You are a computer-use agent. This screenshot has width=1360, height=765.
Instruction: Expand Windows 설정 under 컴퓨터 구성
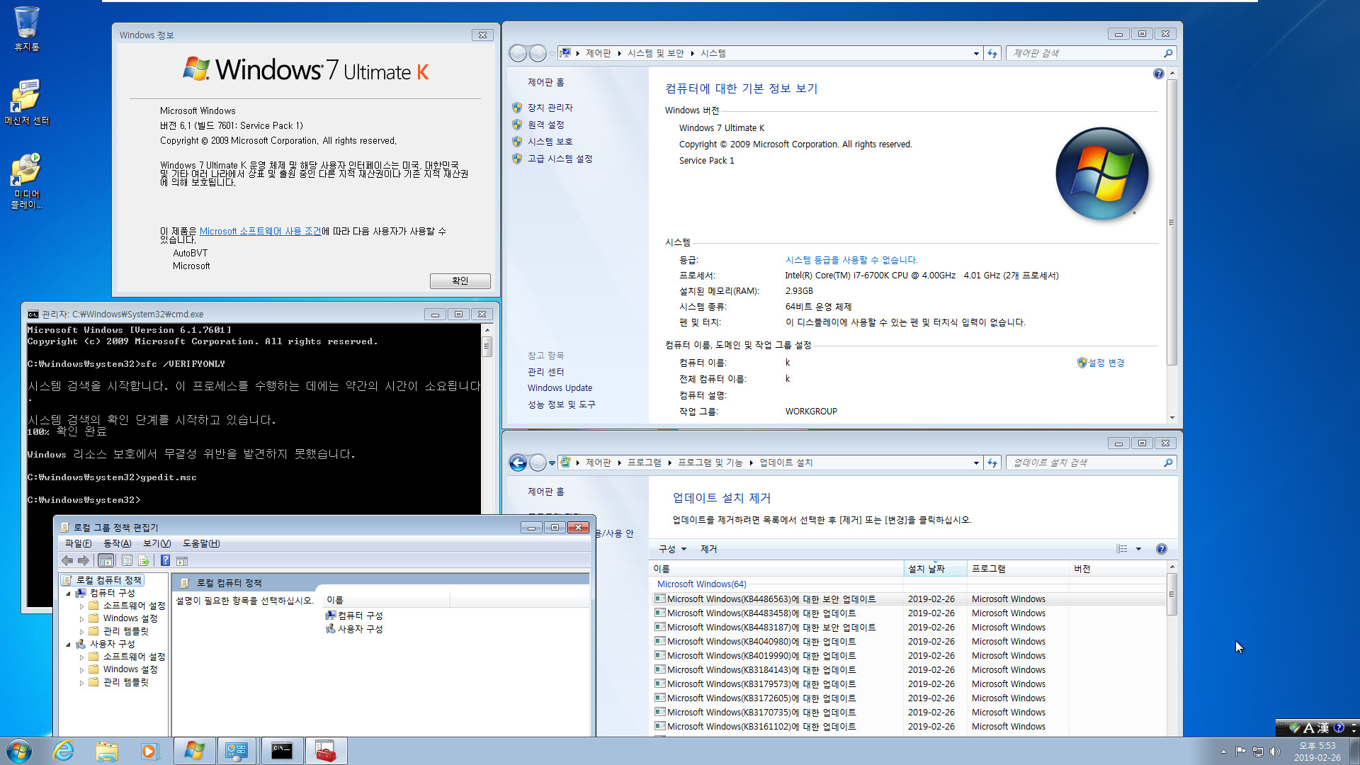click(x=81, y=619)
